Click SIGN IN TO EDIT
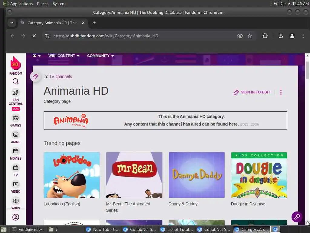This screenshot has height=233, width=310. coord(252,92)
